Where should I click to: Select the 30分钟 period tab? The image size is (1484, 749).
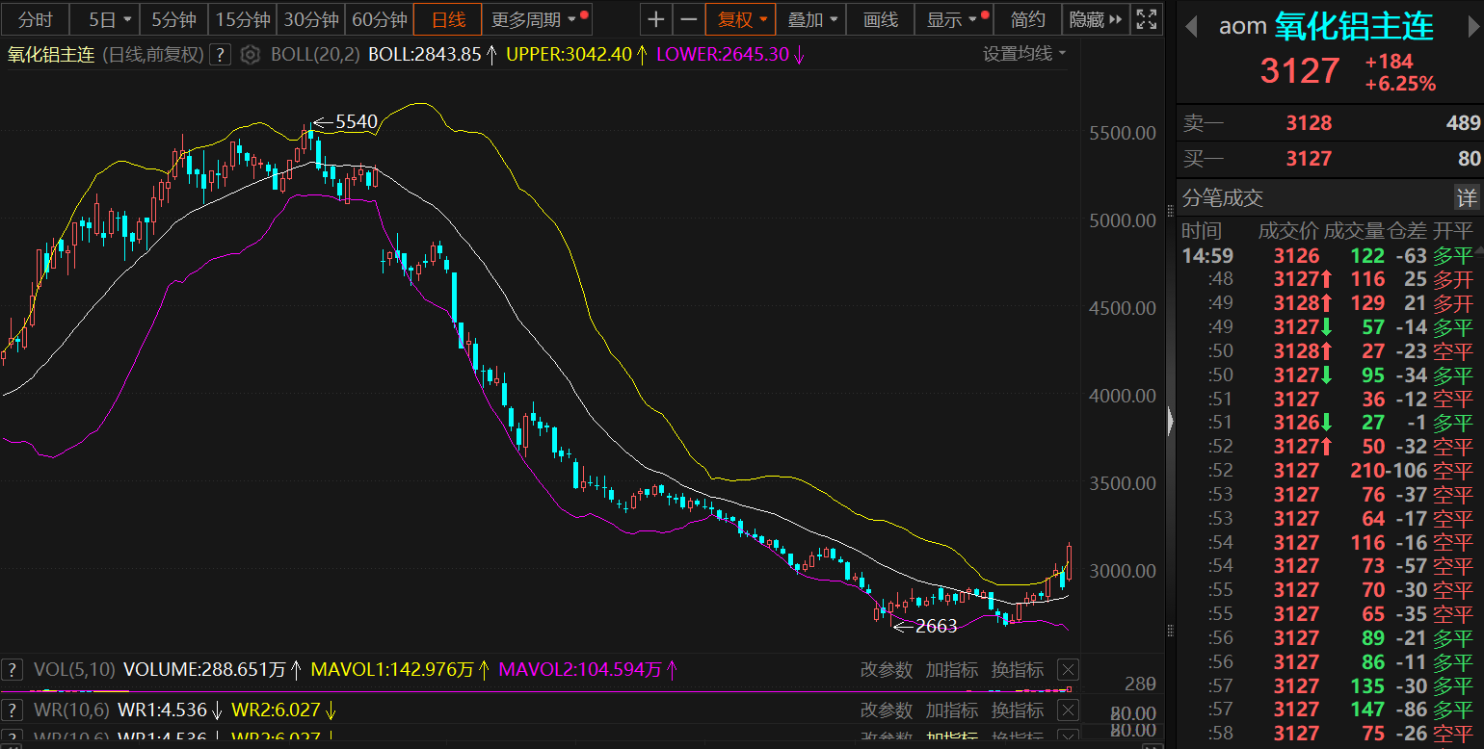(310, 19)
